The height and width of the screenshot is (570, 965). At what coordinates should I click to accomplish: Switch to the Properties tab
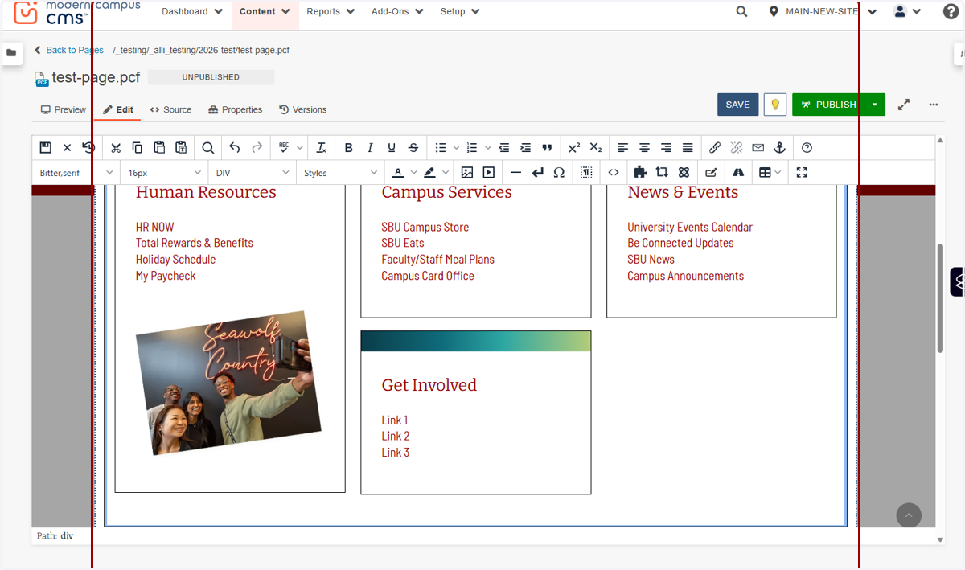click(x=236, y=109)
